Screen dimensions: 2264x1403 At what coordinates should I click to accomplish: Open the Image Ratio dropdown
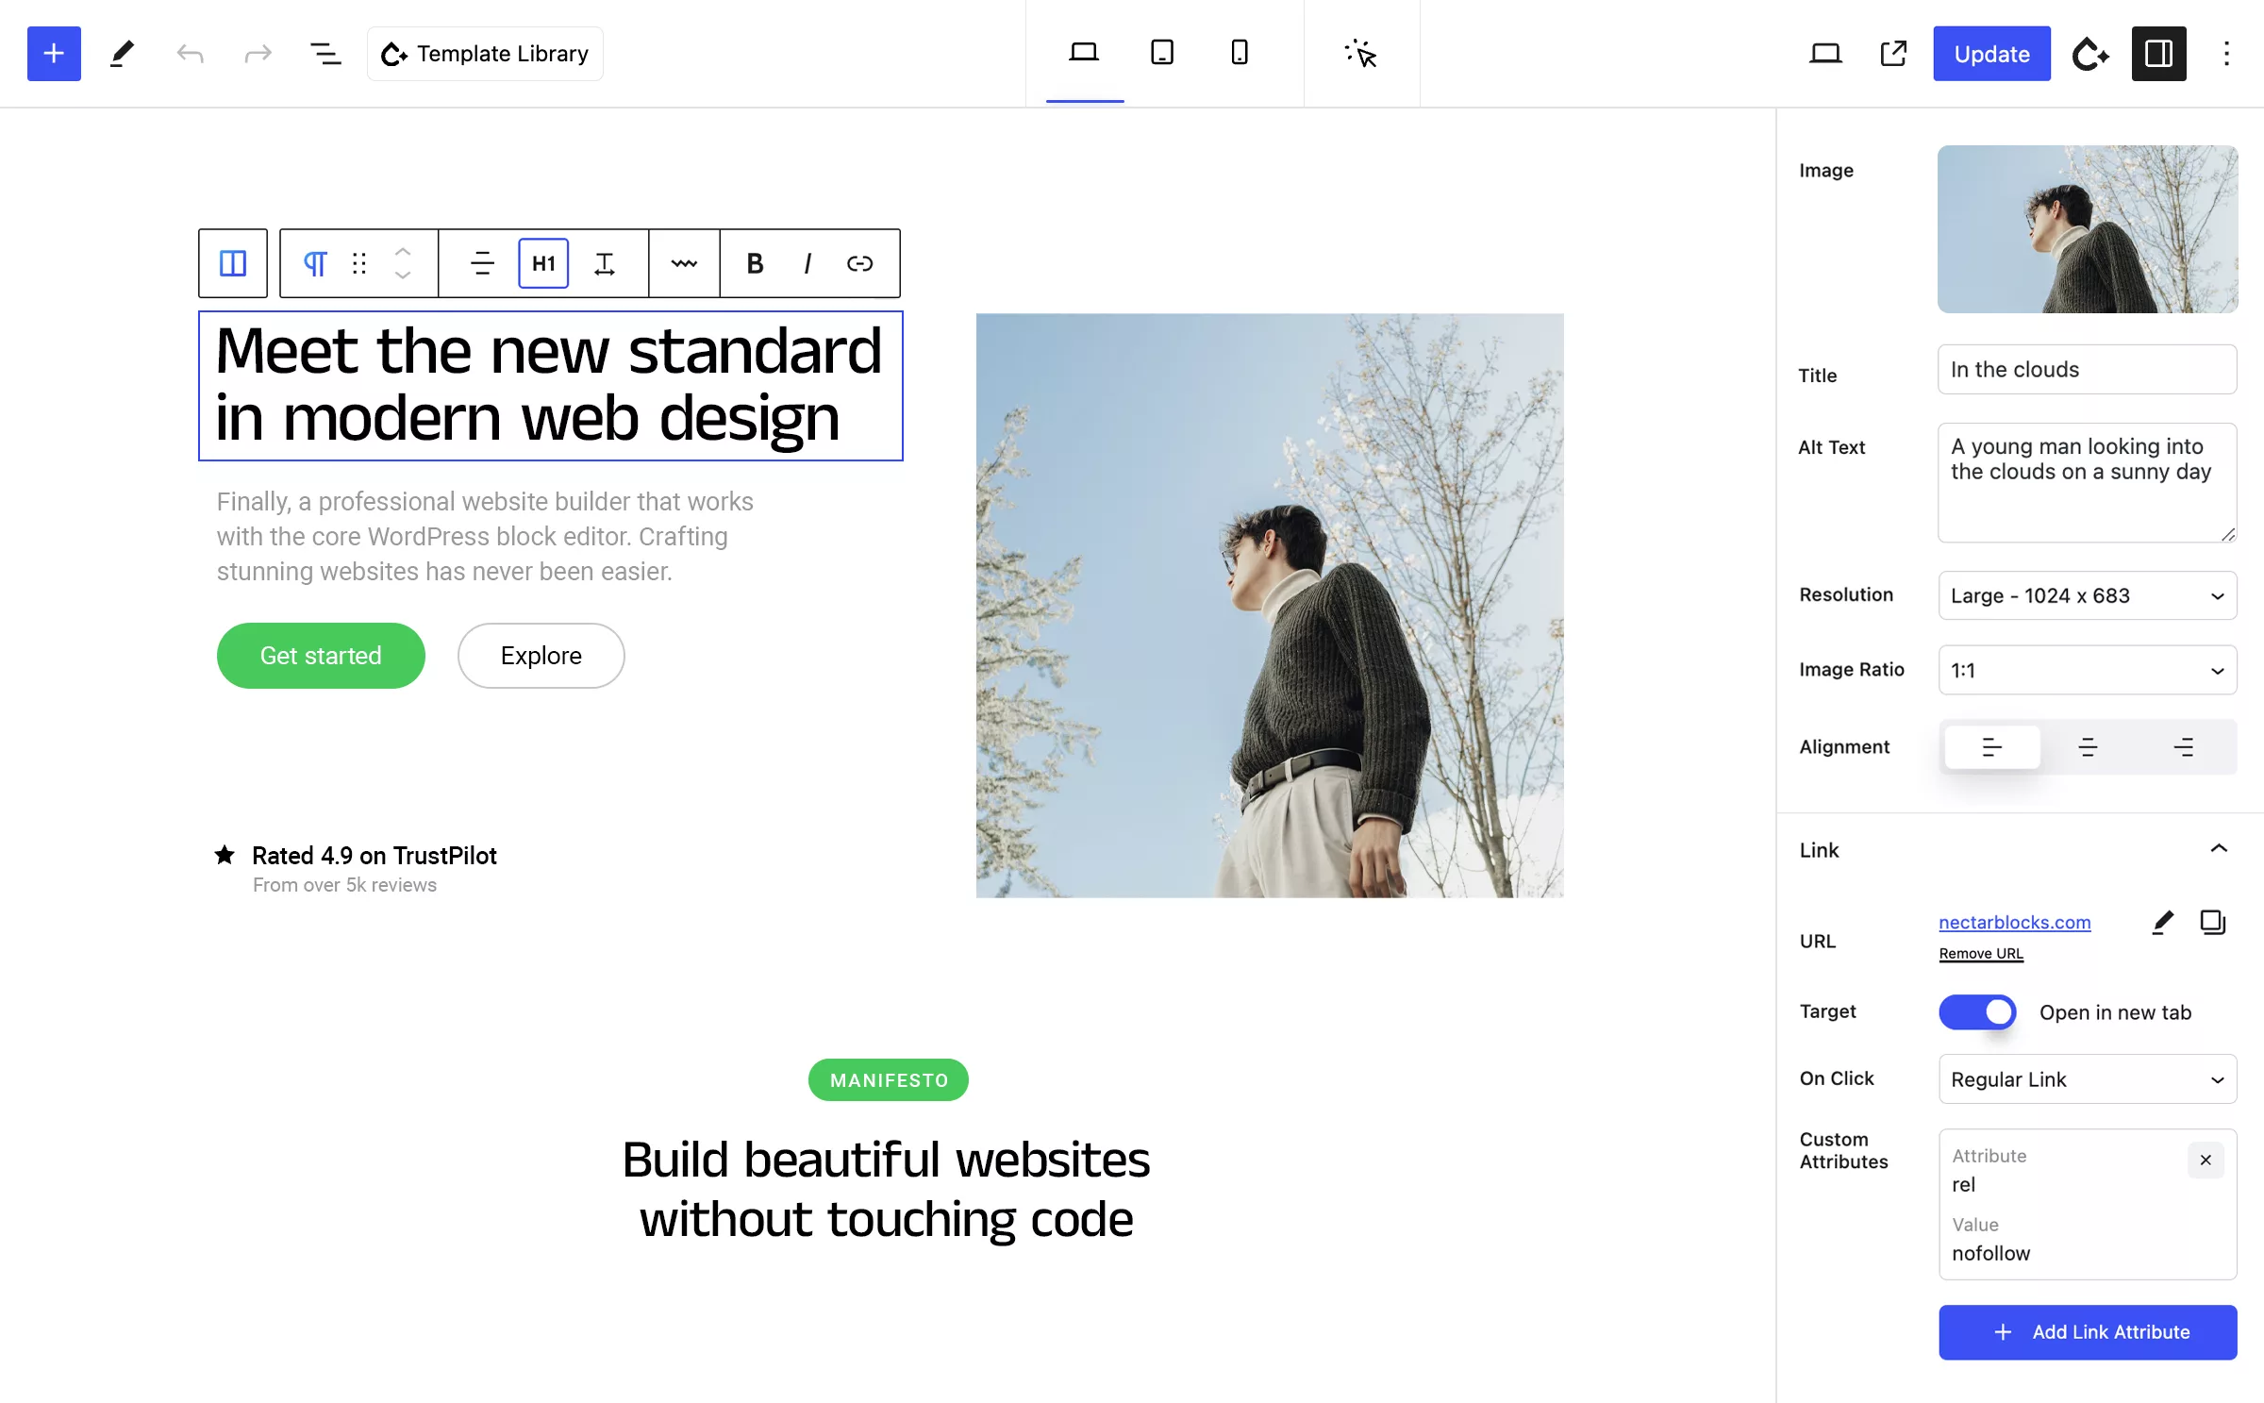pyautogui.click(x=2088, y=670)
